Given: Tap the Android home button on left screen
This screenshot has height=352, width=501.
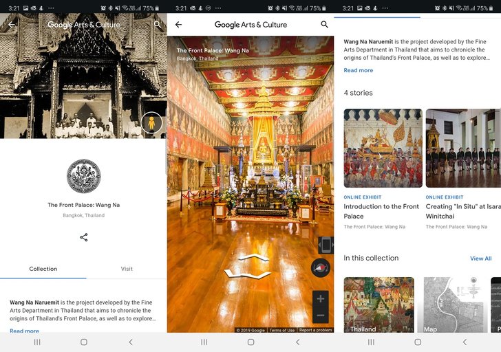Looking at the screenshot, I should point(84,342).
